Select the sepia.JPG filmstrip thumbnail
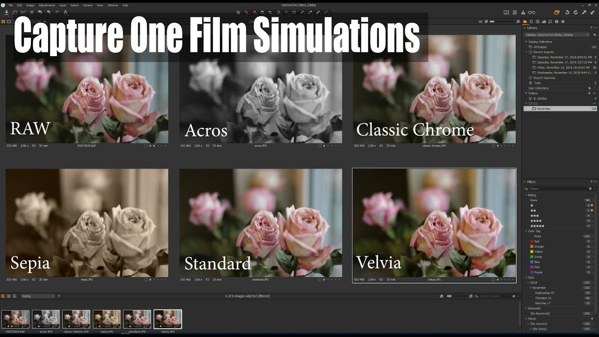Image resolution: width=599 pixels, height=337 pixels. 107,319
